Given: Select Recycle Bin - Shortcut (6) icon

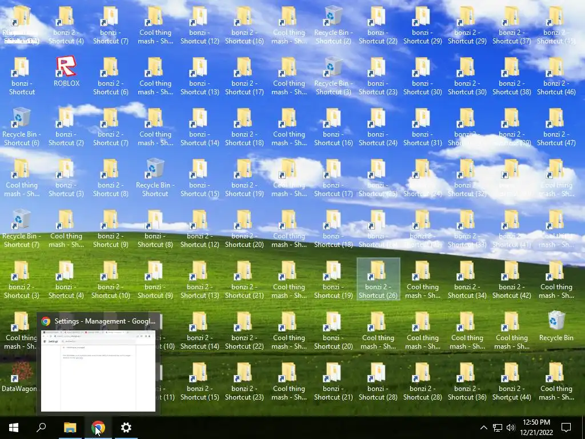Looking at the screenshot, I should (x=22, y=127).
